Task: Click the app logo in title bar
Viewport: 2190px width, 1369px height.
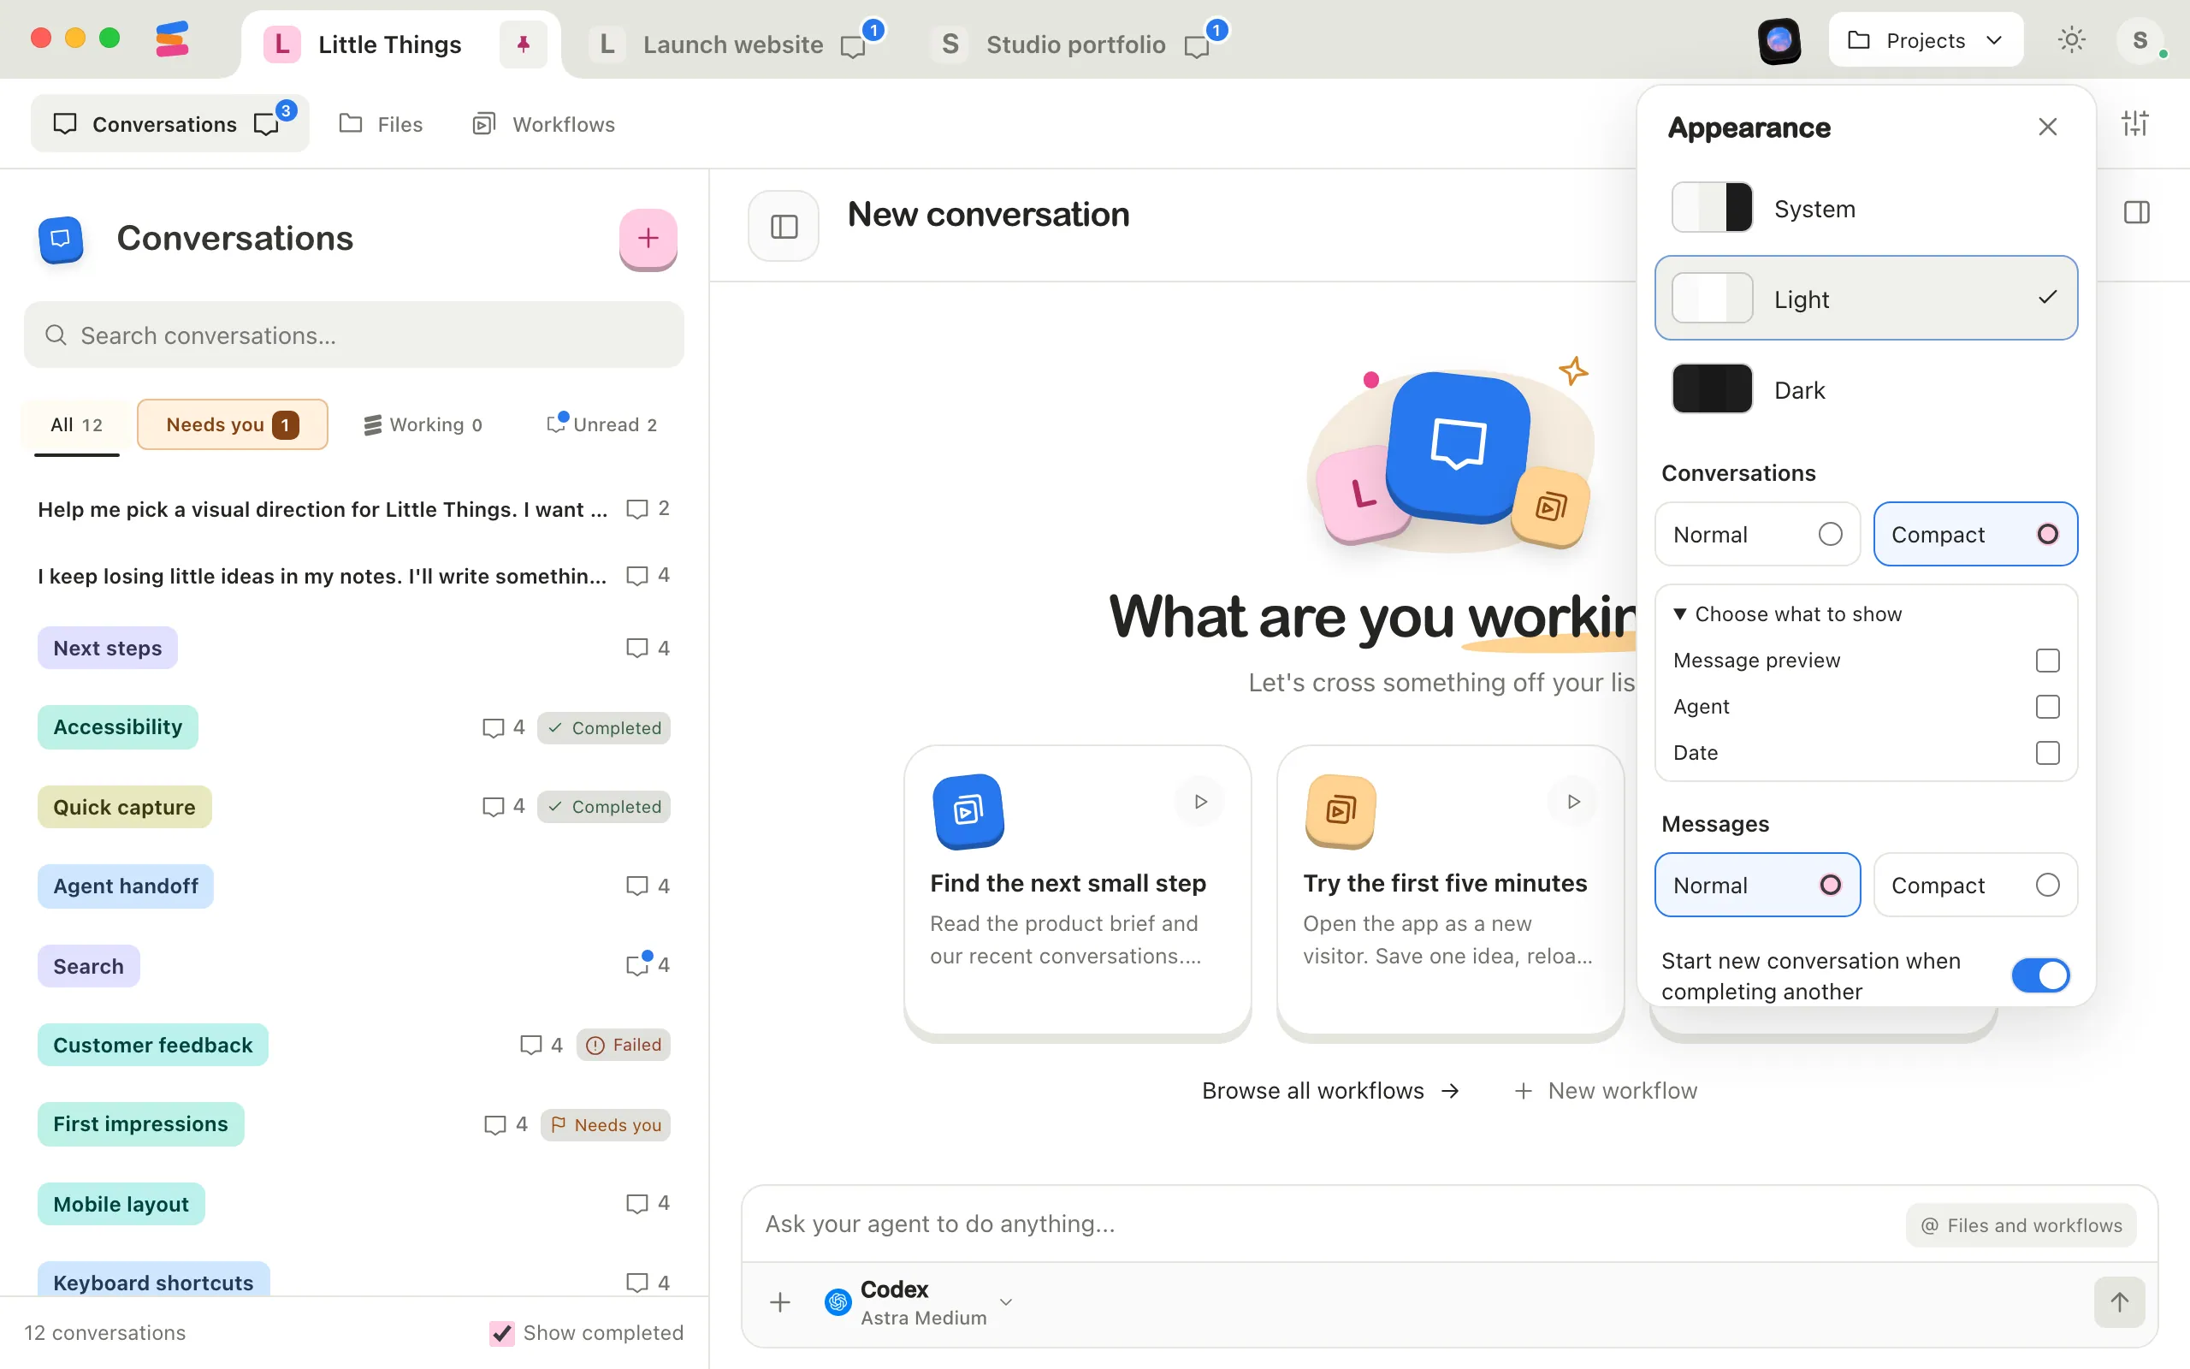Action: (172, 39)
